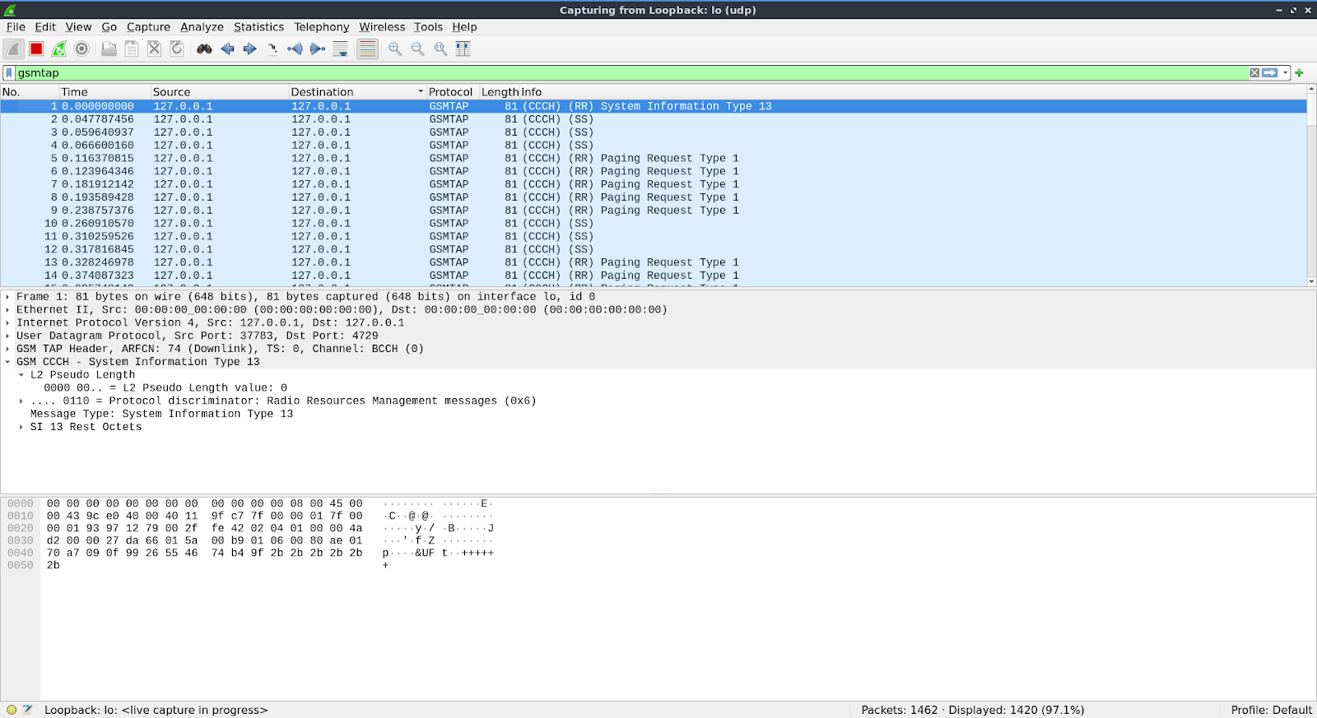This screenshot has height=718, width=1317.
Task: Jump to the first packet
Action: (x=295, y=49)
